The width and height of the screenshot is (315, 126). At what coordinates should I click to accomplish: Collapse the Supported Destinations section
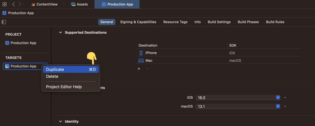point(60,32)
